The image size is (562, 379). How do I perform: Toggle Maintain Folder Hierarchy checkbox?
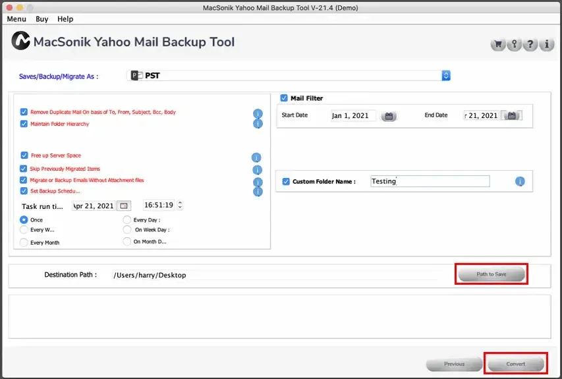click(24, 124)
